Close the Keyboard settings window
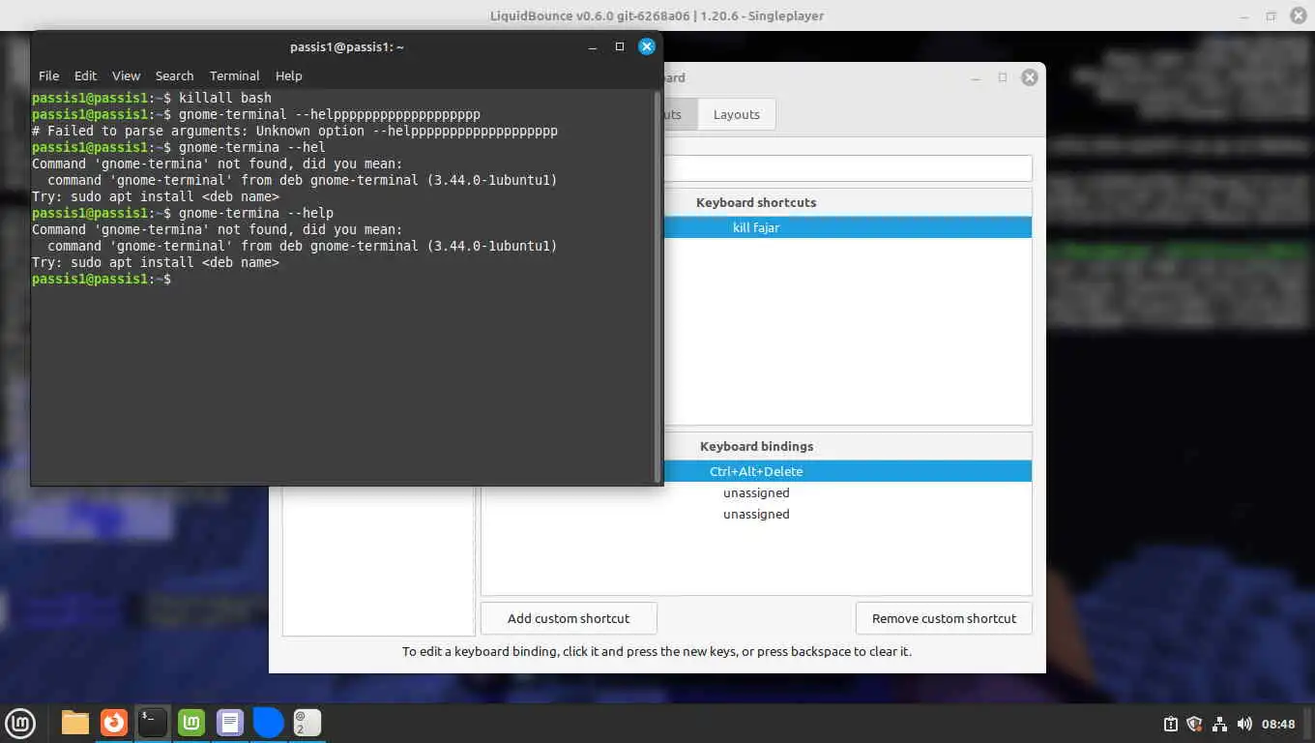This screenshot has width=1315, height=743. point(1030,77)
